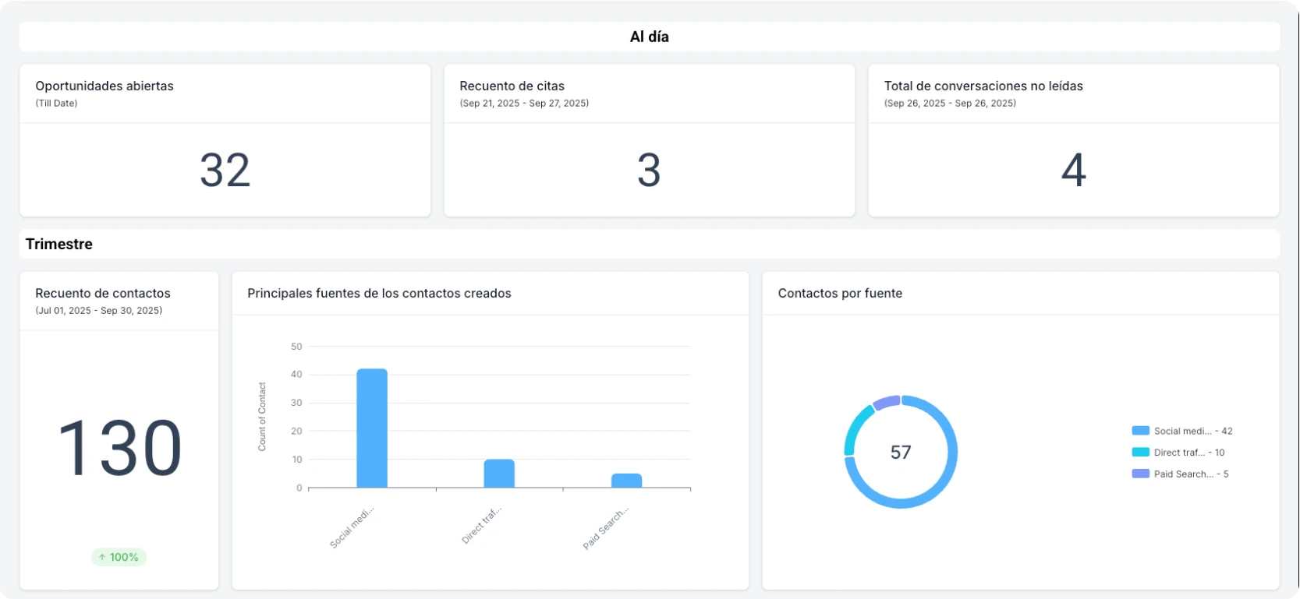Viewport: 1300px width, 599px height.
Task: Click the Social media bar in the chart
Action: pyautogui.click(x=372, y=428)
